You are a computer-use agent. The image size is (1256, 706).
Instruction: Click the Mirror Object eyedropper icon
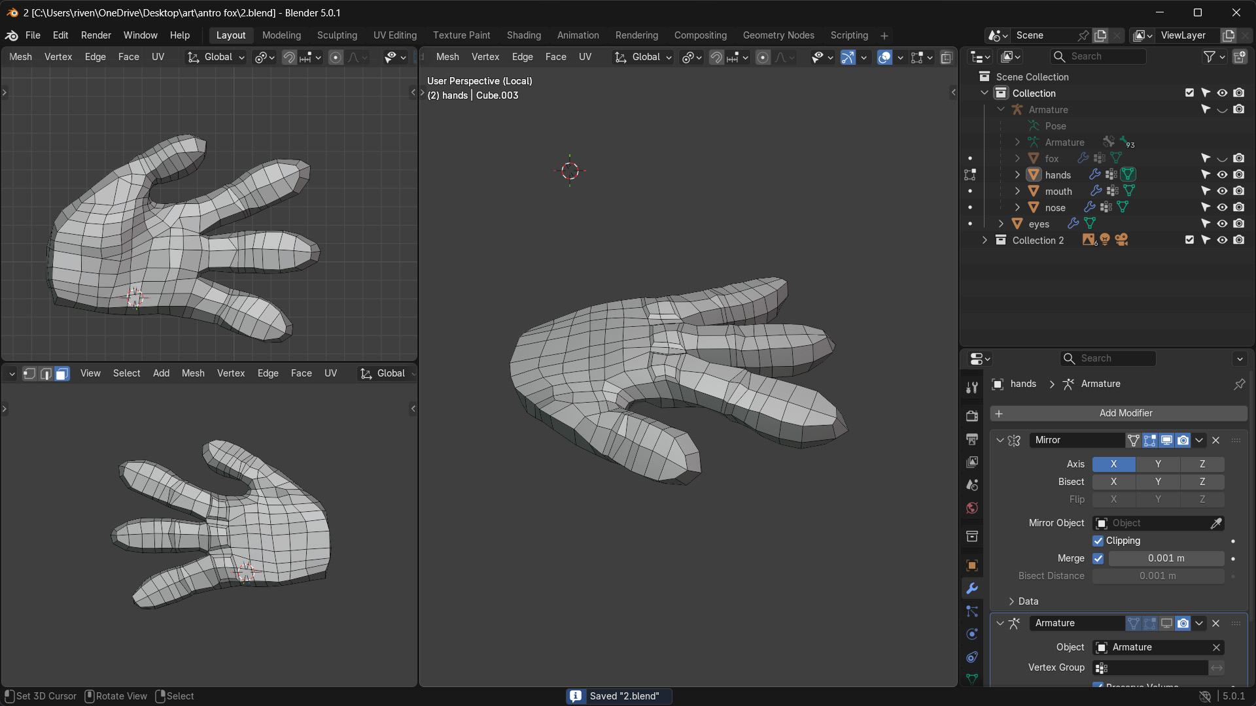[1216, 523]
